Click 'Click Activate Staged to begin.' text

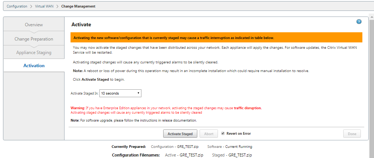point(99,80)
